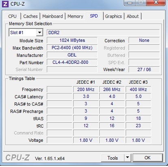This screenshot has width=168, height=167.
Task: Open the Caches tab
Action: [31, 16]
